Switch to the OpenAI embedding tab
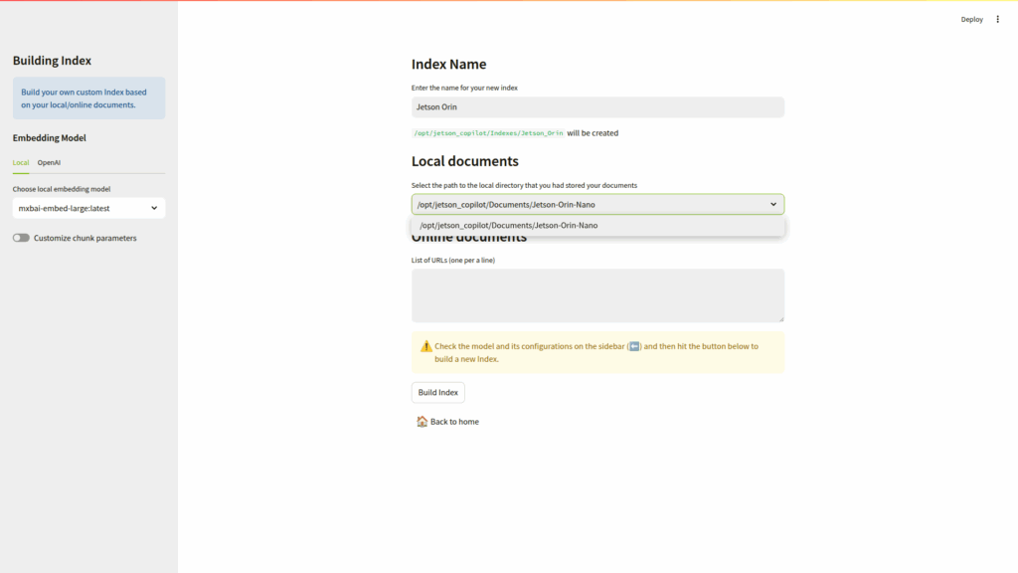This screenshot has height=573, width=1018. pos(50,162)
